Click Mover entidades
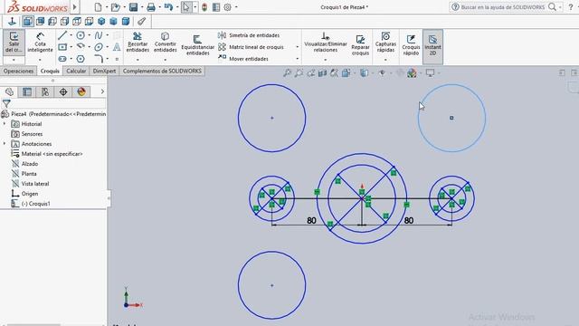579x326 pixels. 243,58
